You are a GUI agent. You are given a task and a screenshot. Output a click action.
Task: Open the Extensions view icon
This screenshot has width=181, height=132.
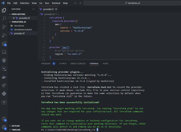(x=4, y=44)
